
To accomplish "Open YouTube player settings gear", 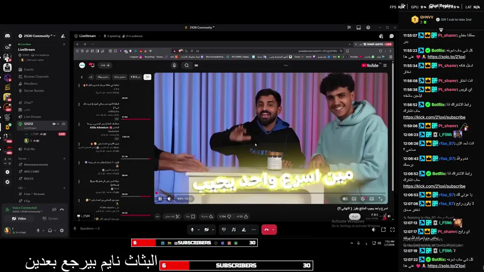I will (x=363, y=199).
